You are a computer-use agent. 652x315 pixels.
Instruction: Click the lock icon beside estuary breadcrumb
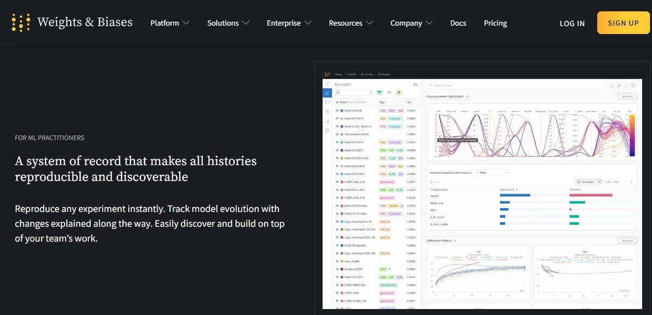362,74
